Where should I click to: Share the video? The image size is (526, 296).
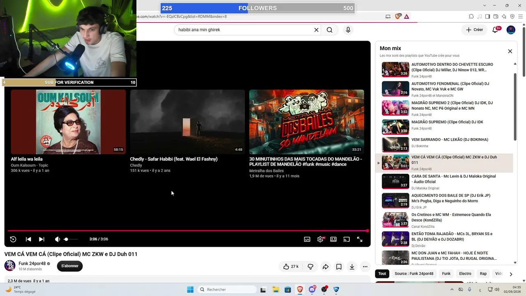pyautogui.click(x=325, y=267)
